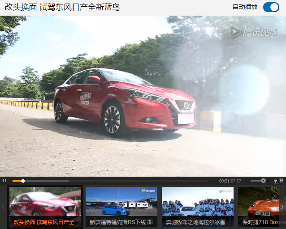Click the video progress bar handle
286x229 pixels.
[23, 181]
